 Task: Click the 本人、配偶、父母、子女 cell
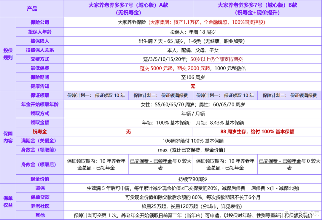coord(193,50)
